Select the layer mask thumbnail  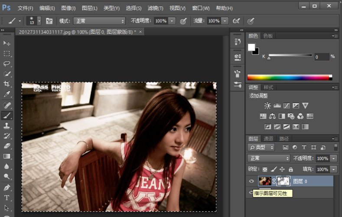283,181
